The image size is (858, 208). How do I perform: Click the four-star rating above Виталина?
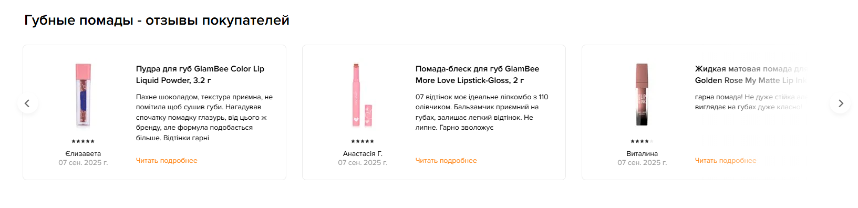[x=642, y=141]
